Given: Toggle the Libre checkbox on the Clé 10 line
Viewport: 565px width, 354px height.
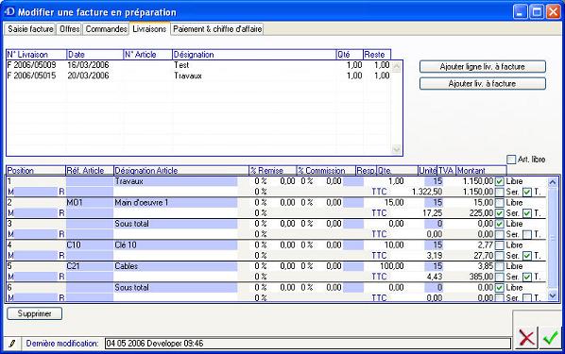Looking at the screenshot, I should pos(500,245).
